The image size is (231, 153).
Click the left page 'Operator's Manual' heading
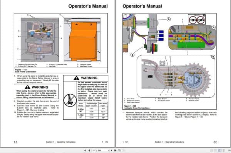click(88, 6)
